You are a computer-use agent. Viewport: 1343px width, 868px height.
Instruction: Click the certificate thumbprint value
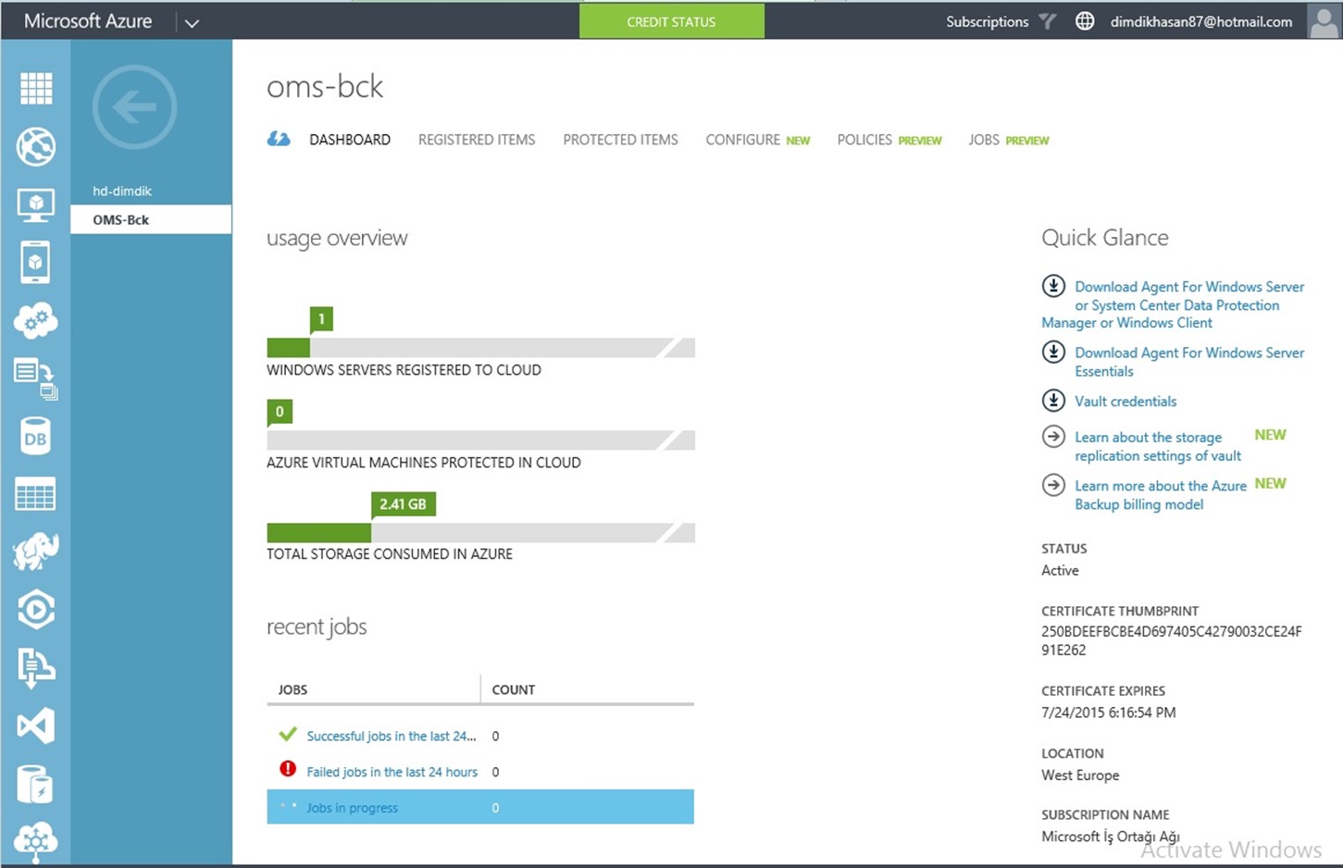[1172, 640]
